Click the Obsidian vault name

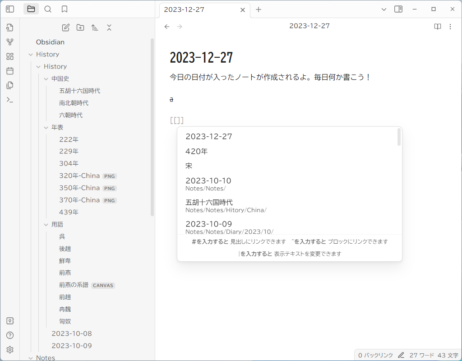[x=50, y=42]
